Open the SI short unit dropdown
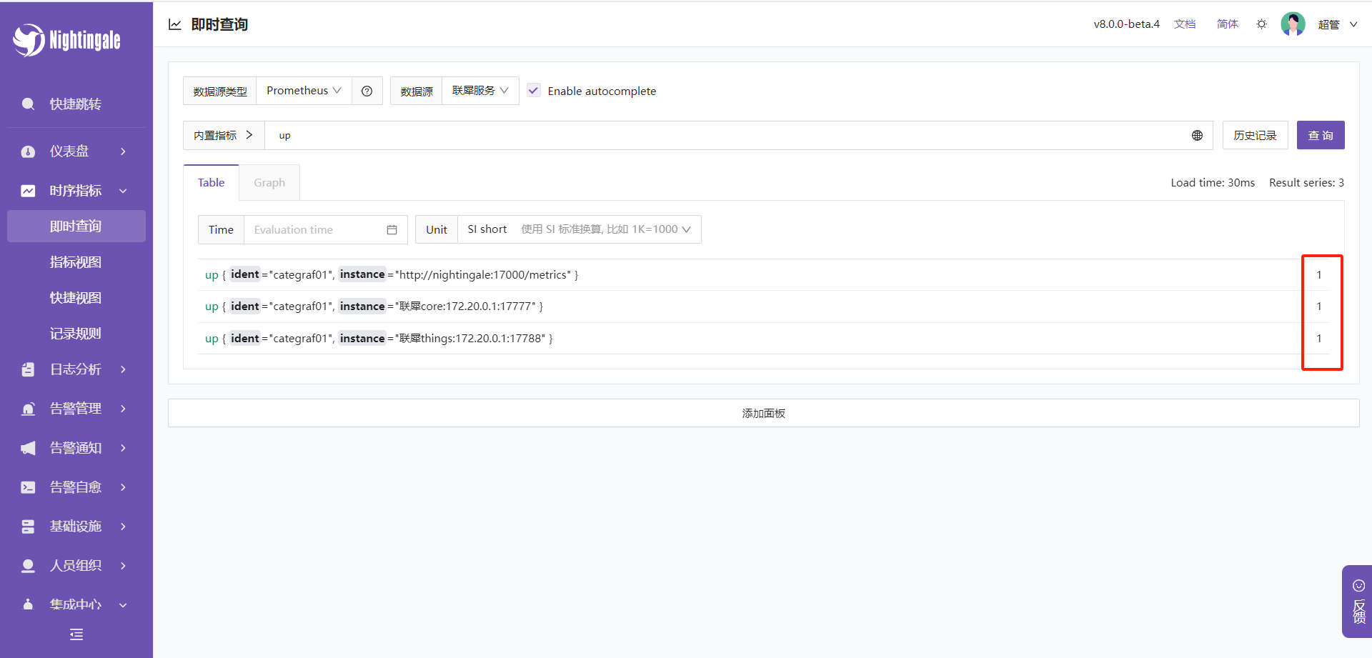Image resolution: width=1372 pixels, height=658 pixels. point(579,229)
